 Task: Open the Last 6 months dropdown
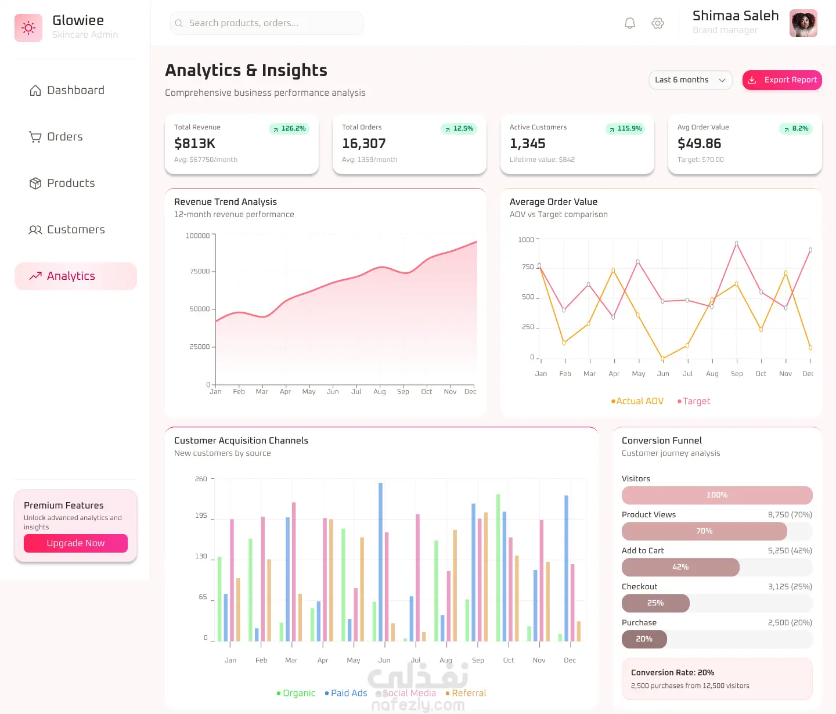pyautogui.click(x=690, y=80)
